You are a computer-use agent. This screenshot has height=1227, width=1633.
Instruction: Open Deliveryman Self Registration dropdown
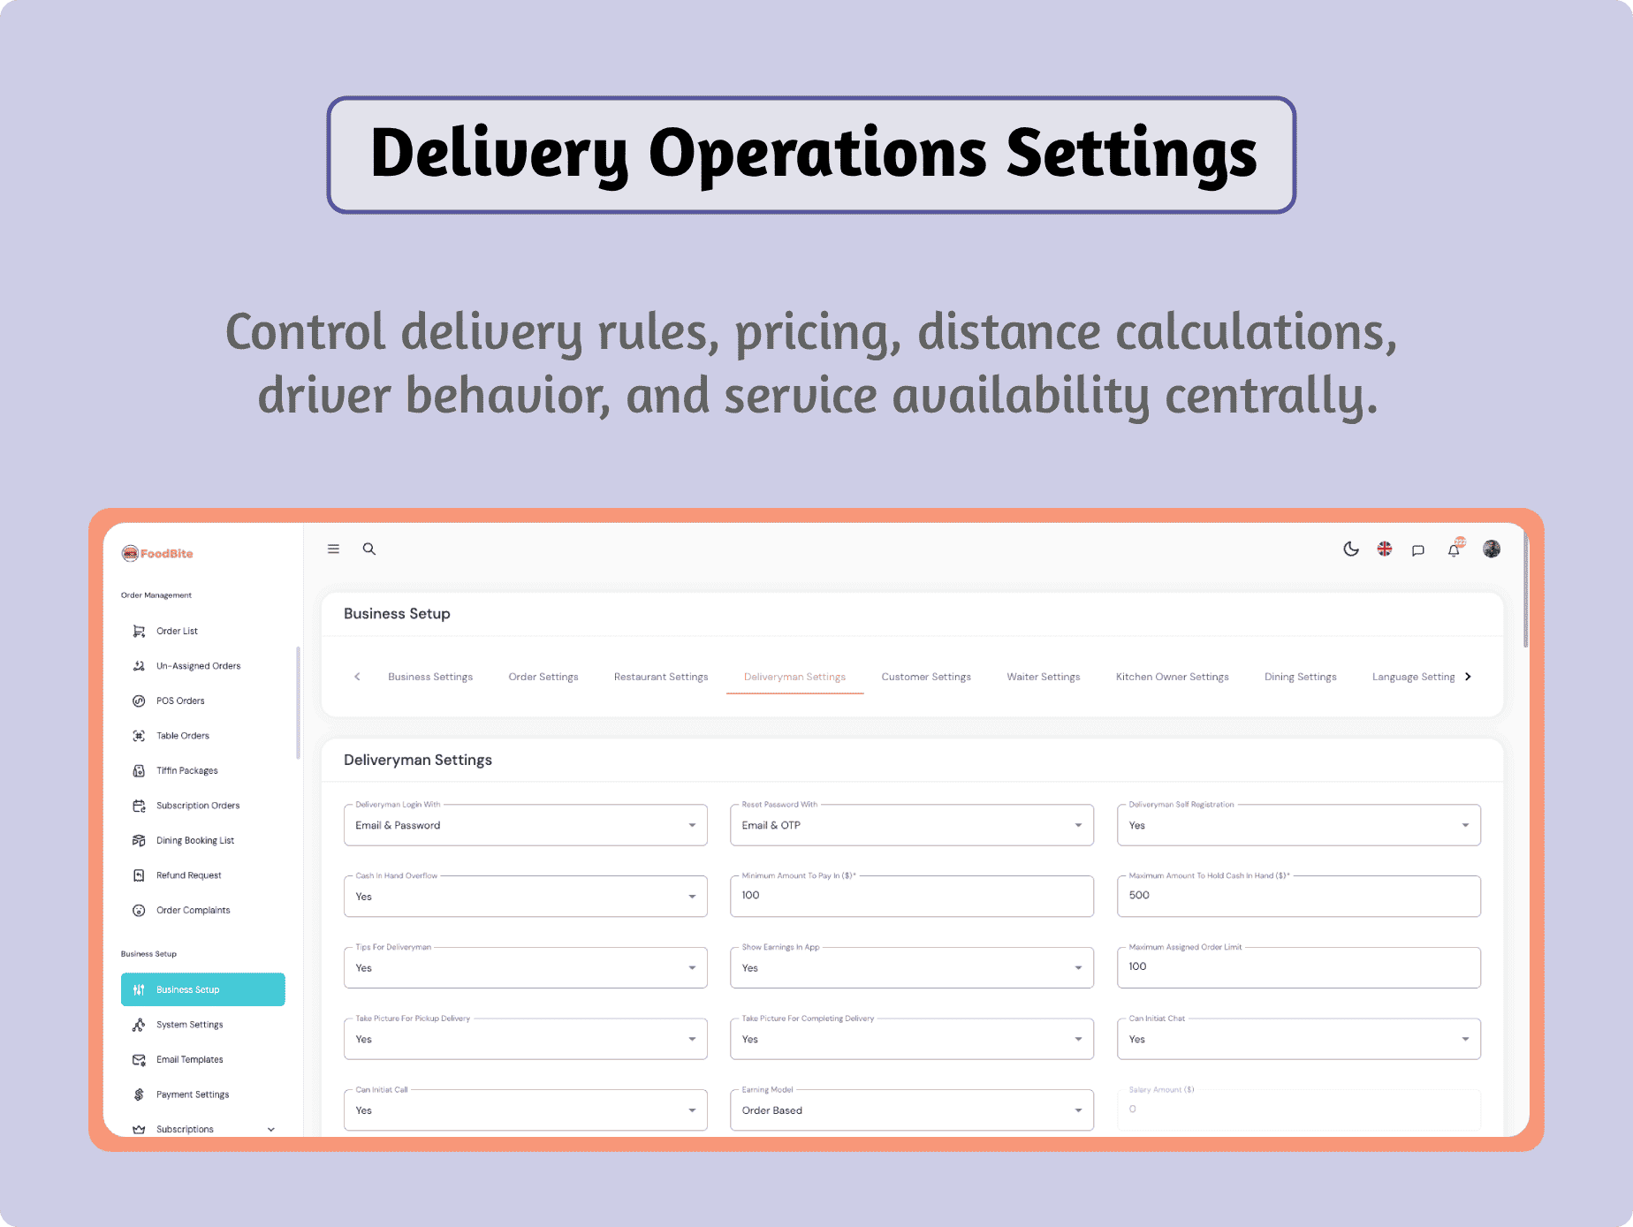[1299, 825]
